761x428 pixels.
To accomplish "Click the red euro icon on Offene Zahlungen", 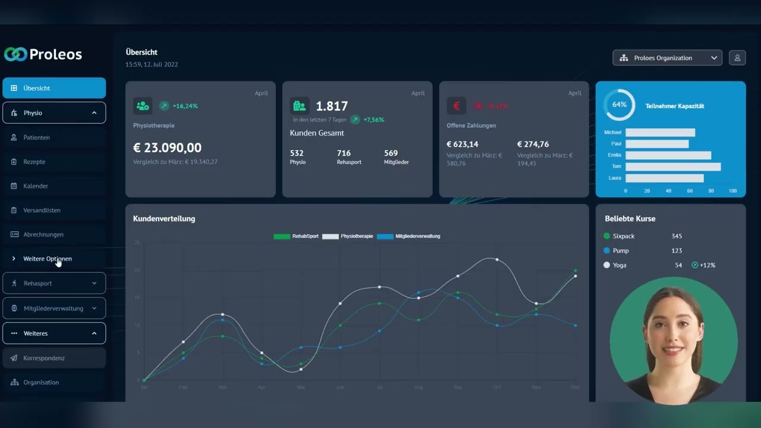I will (457, 106).
